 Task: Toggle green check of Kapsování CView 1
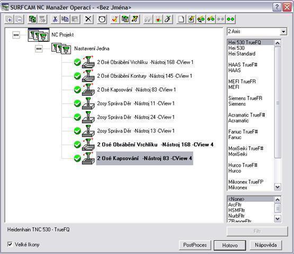click(77, 90)
